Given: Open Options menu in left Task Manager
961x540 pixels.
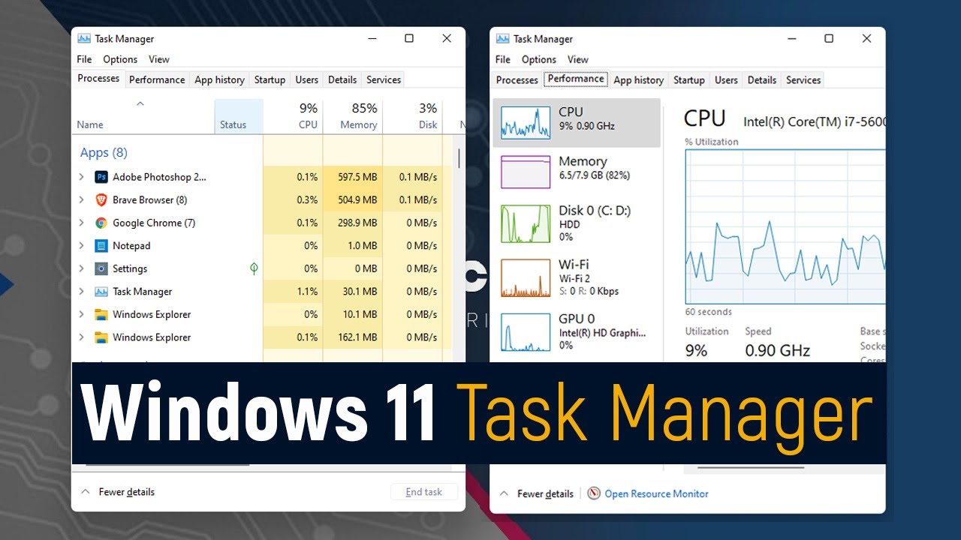Looking at the screenshot, I should click(120, 59).
